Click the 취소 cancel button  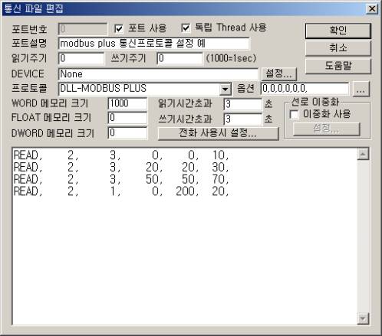[338, 48]
